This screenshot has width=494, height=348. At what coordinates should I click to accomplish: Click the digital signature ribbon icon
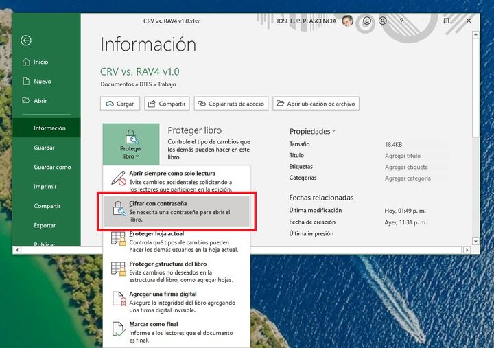119,299
